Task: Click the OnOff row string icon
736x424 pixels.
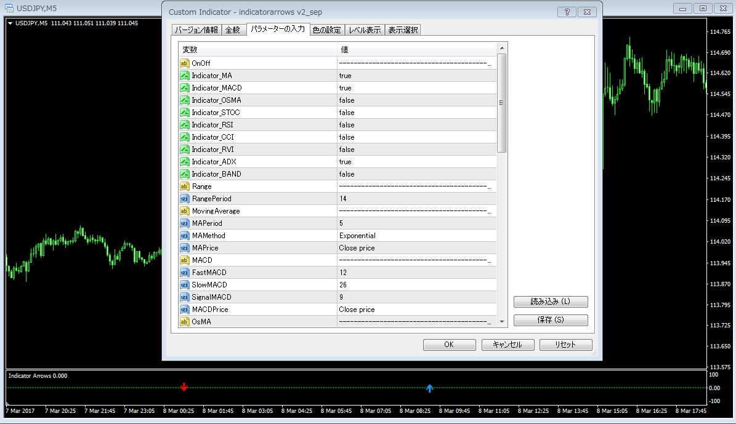Action: click(185, 63)
